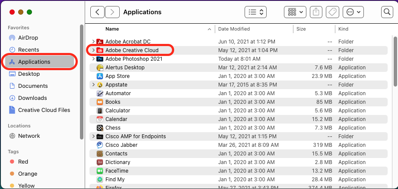Click the "Dictionary" file name

[118, 162]
